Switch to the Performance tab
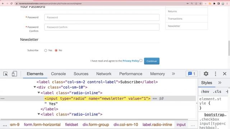 point(131,74)
